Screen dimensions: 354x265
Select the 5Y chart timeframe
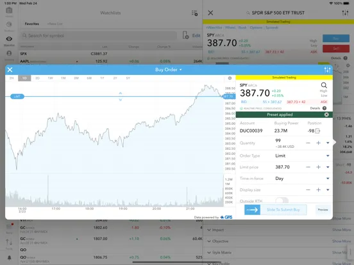pyautogui.click(x=128, y=78)
